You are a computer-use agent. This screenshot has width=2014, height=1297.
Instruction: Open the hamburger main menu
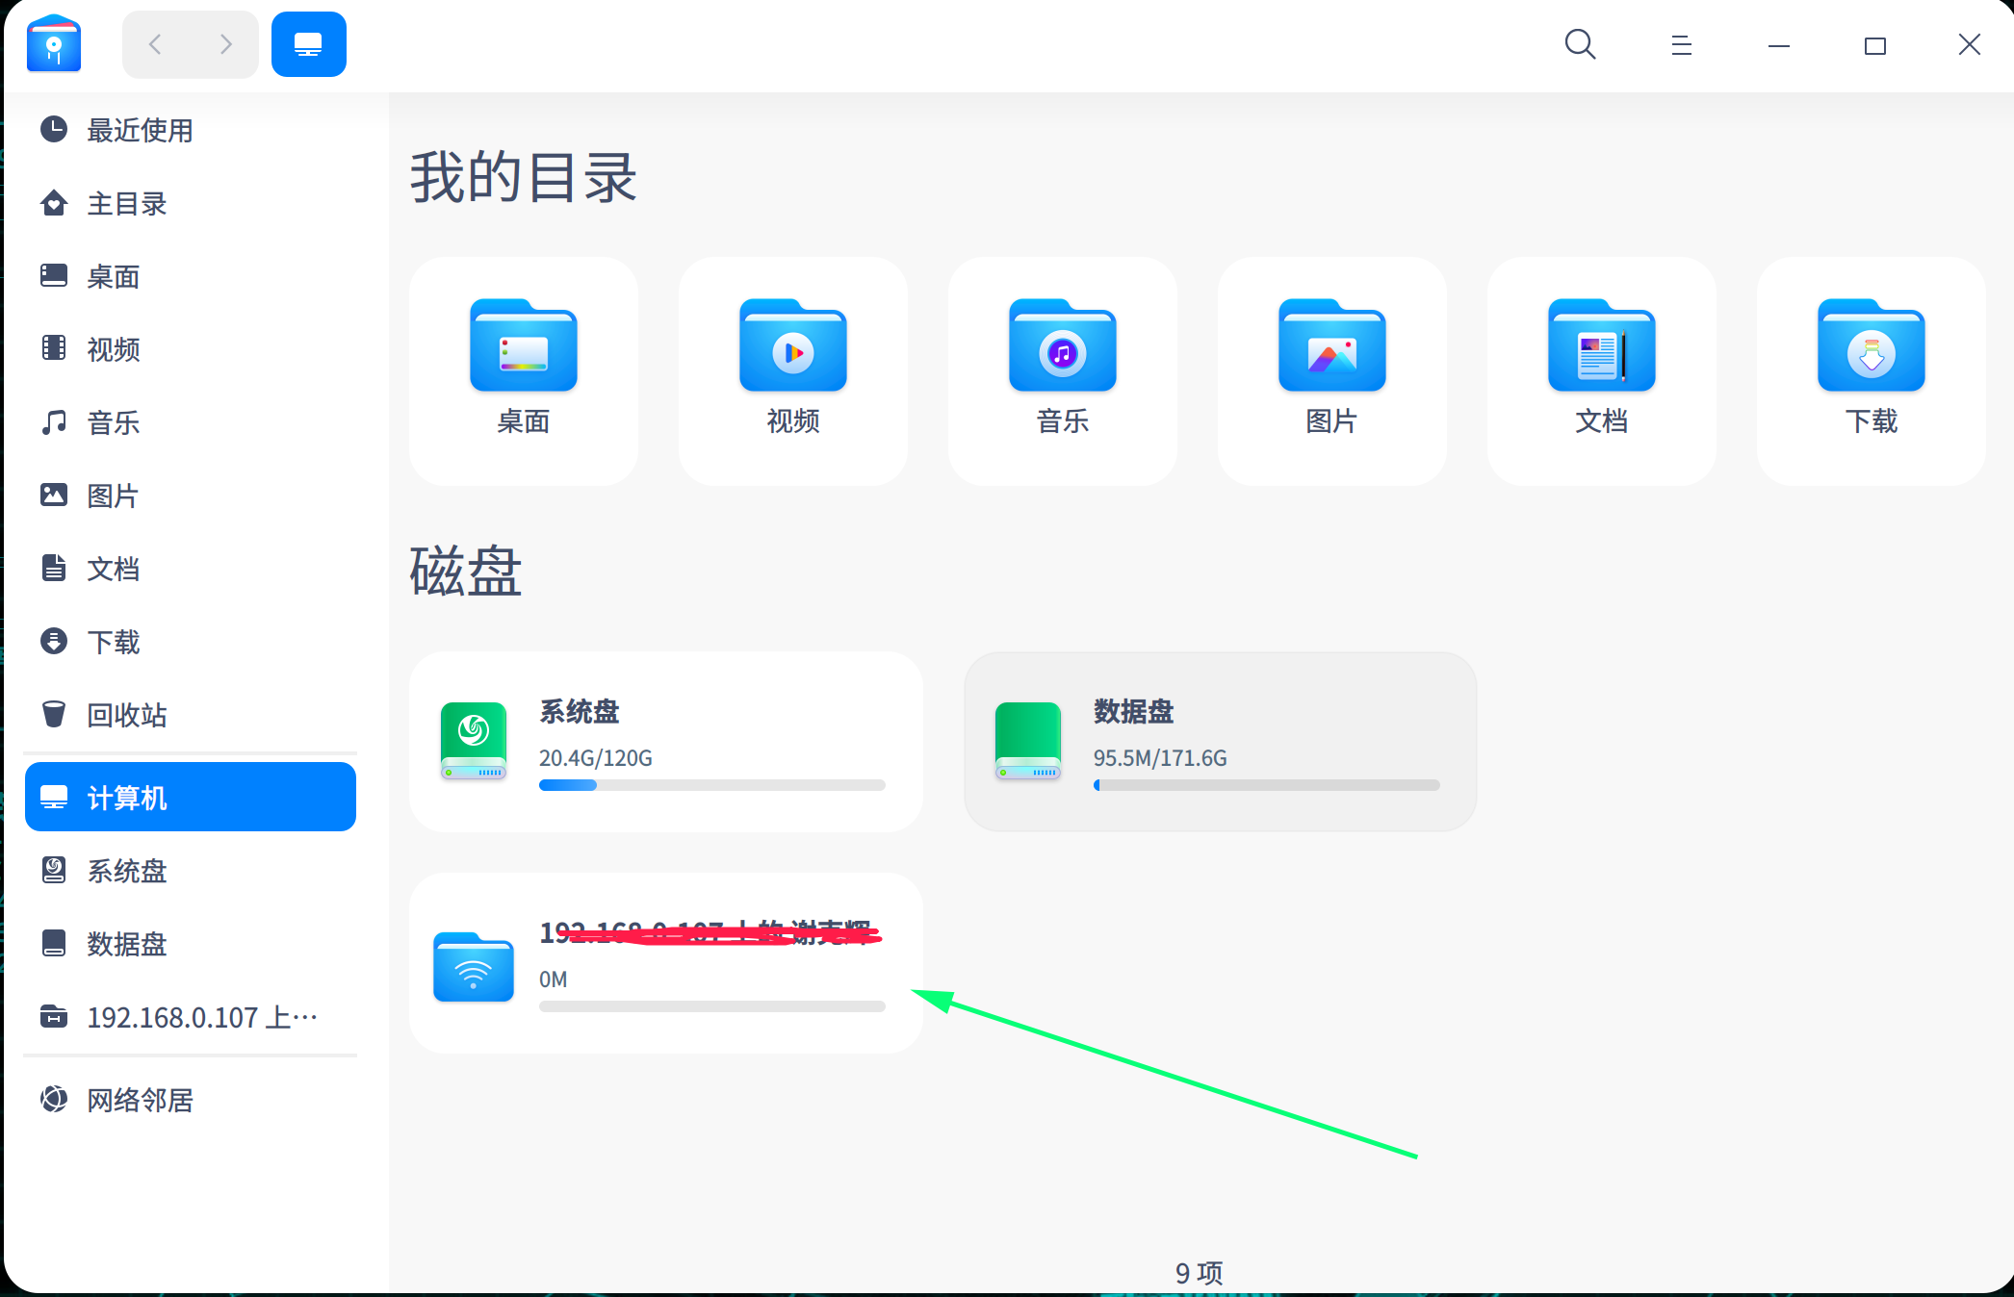[x=1681, y=45]
